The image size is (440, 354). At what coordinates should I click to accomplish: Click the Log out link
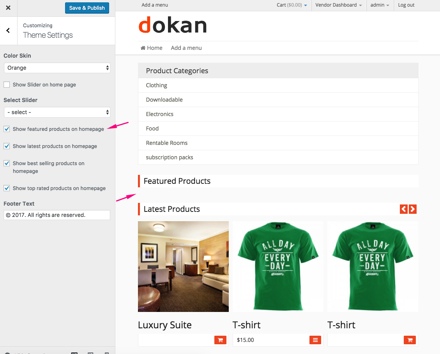[406, 5]
